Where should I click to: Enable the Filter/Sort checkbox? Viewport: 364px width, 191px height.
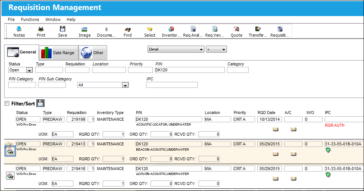7,104
